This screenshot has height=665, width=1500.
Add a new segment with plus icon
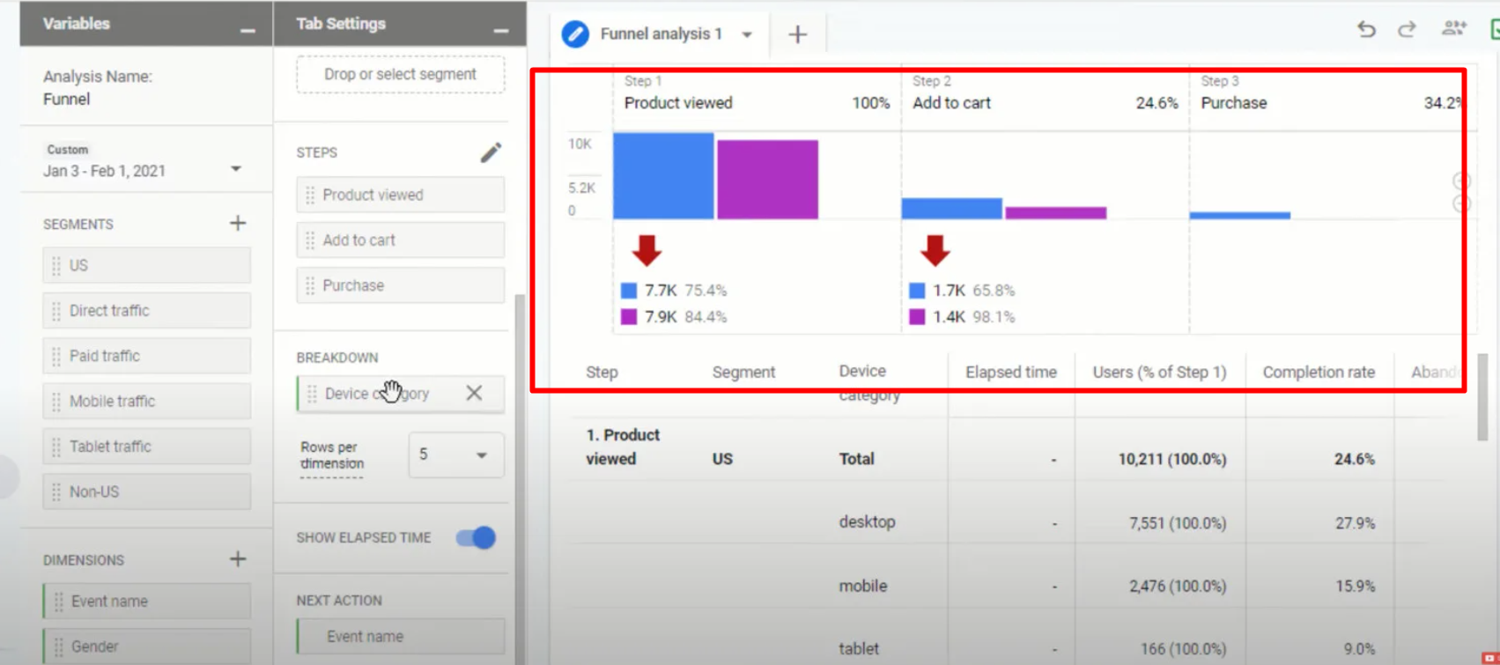238,224
